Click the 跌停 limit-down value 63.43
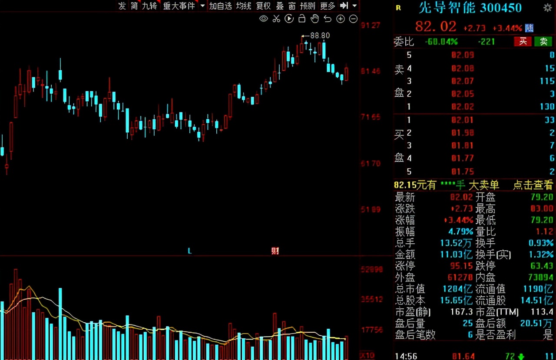Viewport: 556px width, 360px height. pyautogui.click(x=542, y=266)
